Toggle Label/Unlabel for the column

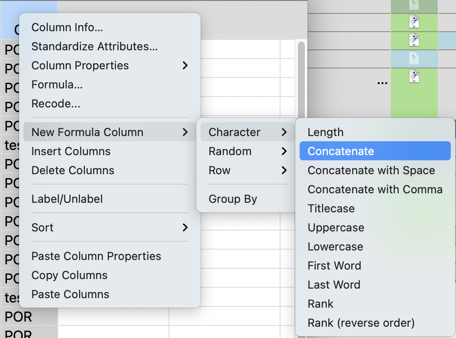tap(67, 199)
